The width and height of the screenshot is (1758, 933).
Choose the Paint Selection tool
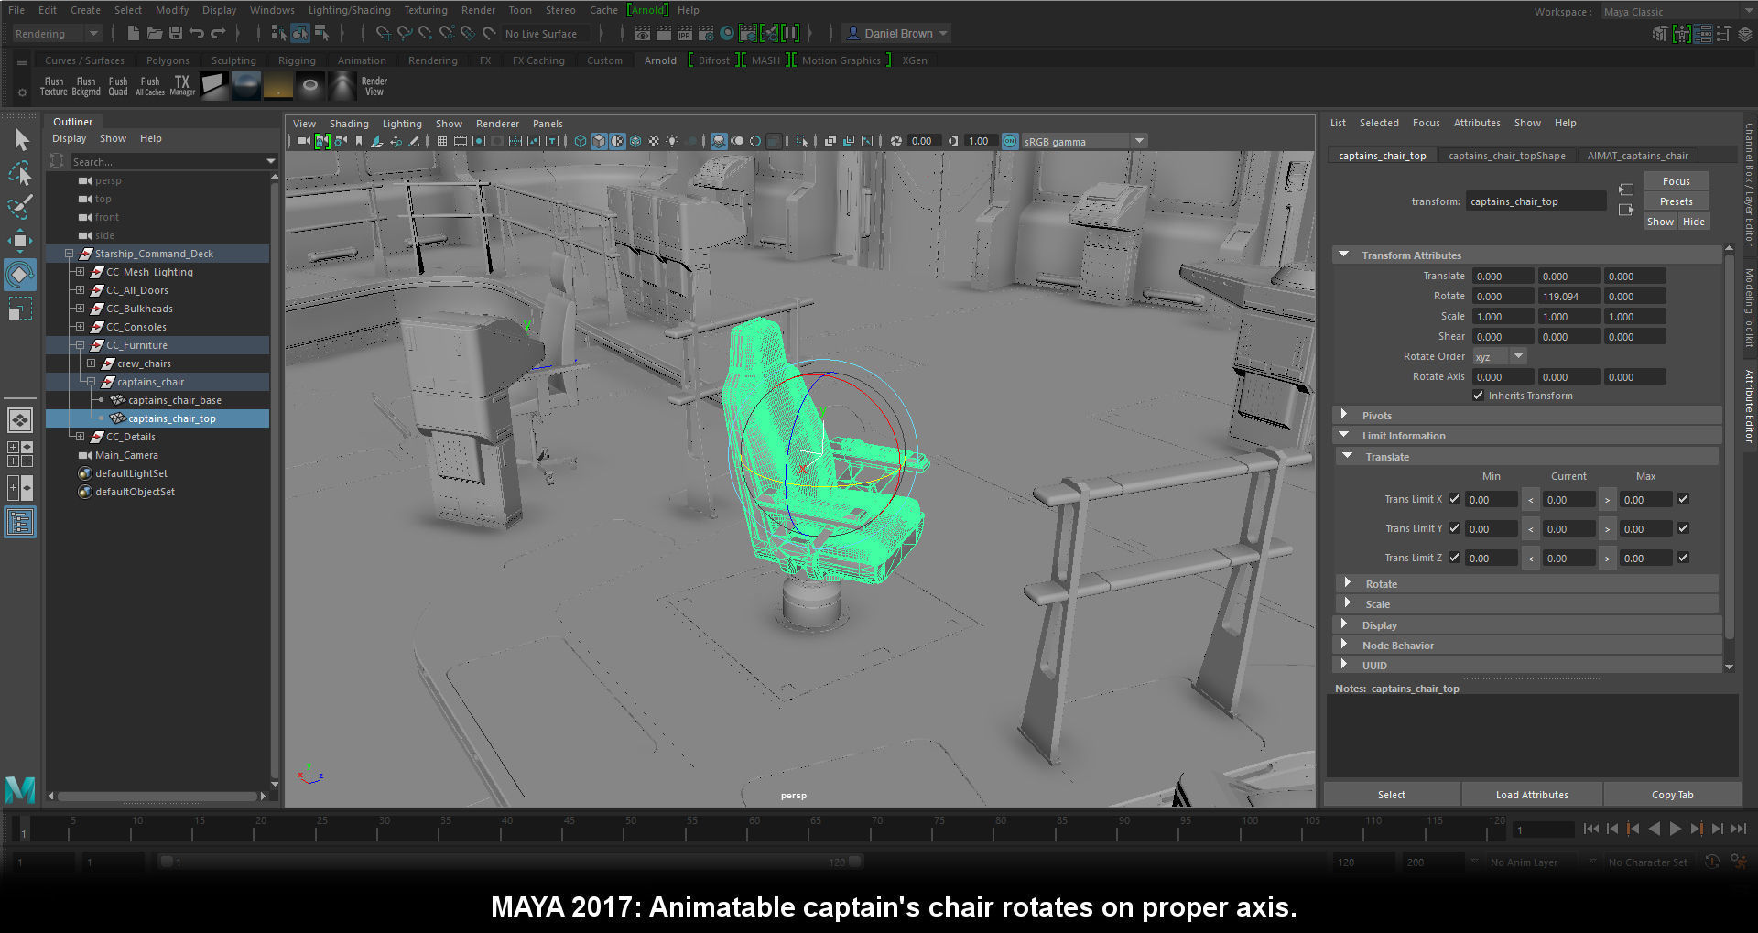(x=20, y=207)
